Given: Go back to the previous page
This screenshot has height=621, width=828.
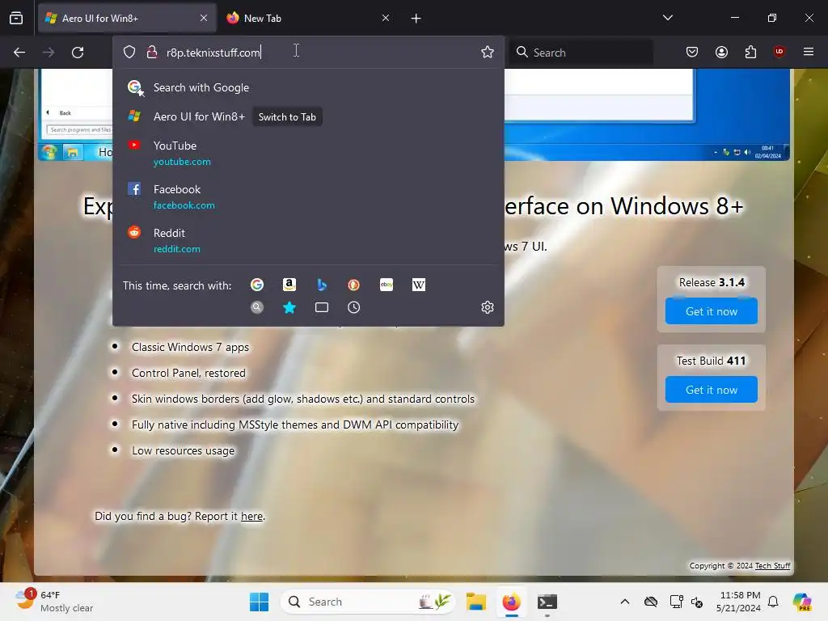Looking at the screenshot, I should tap(19, 53).
